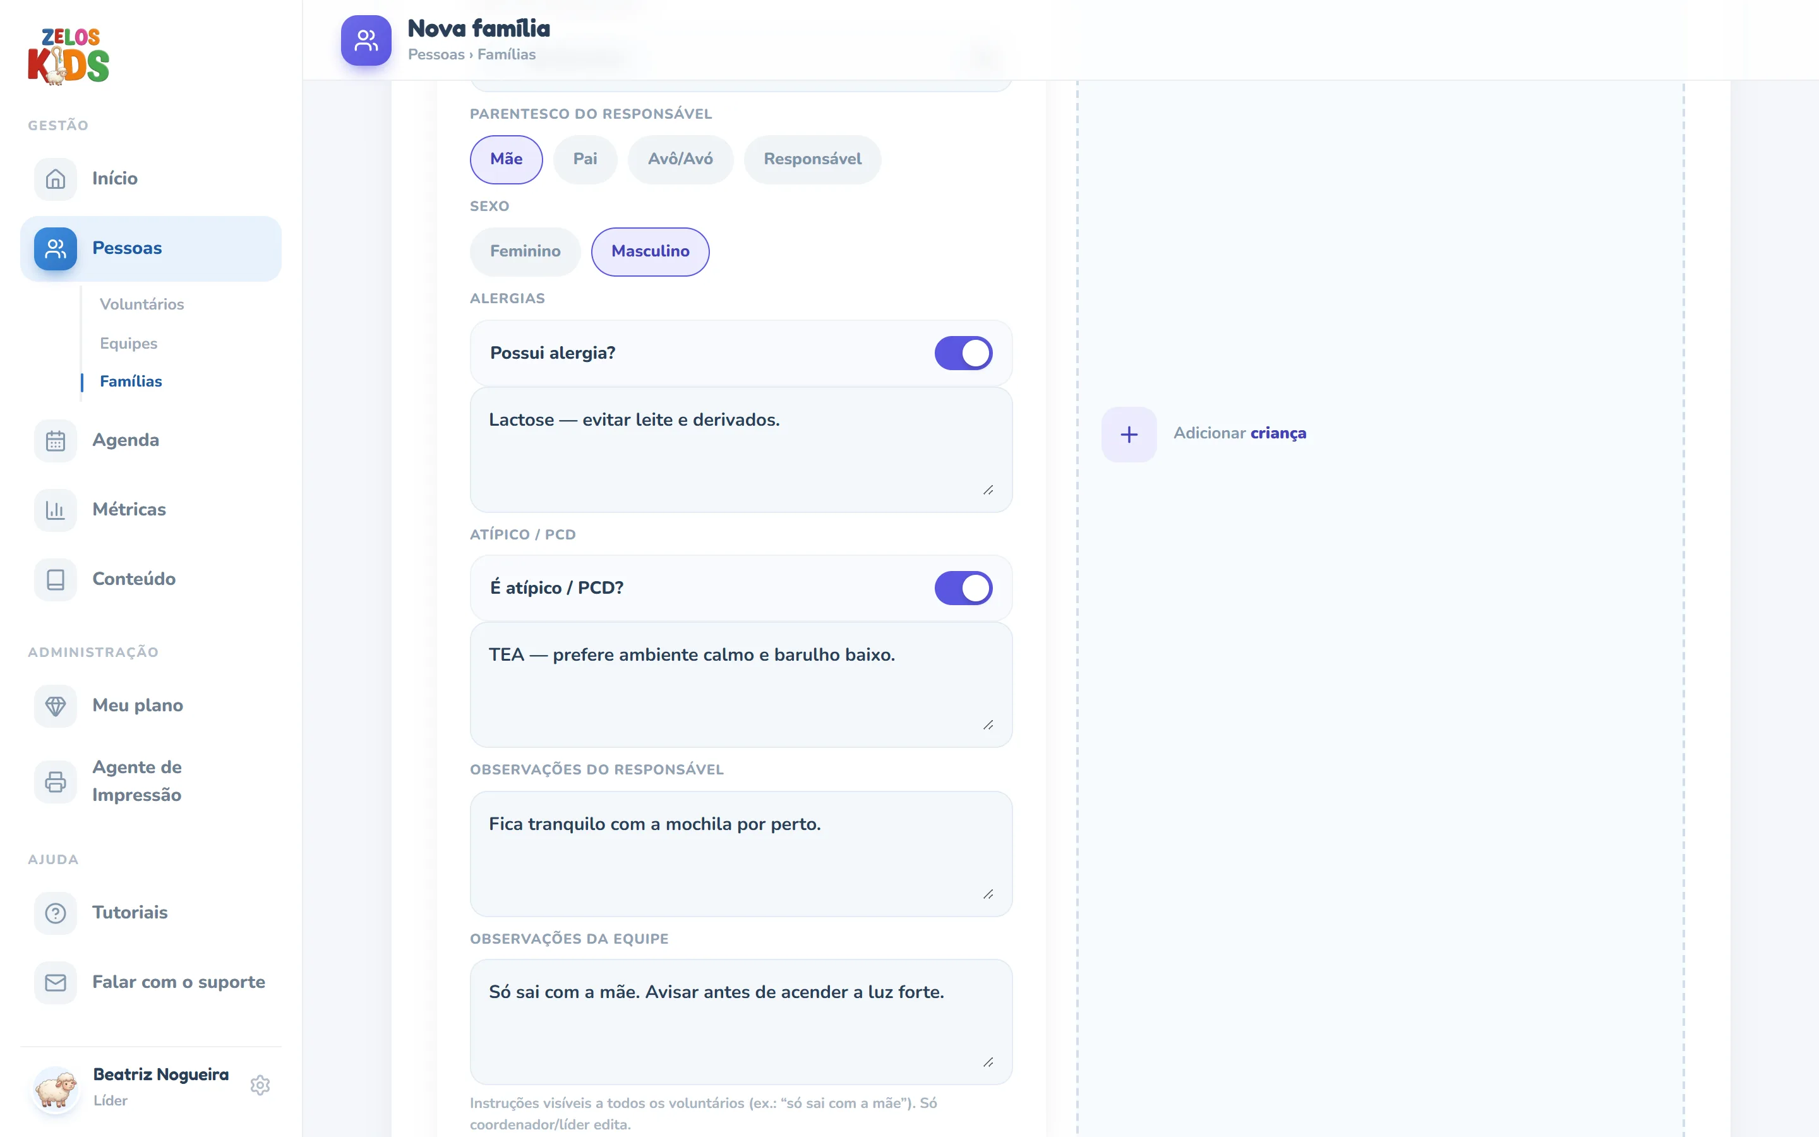This screenshot has height=1137, width=1819.
Task: Go to Equipes in the sidebar
Action: point(129,343)
